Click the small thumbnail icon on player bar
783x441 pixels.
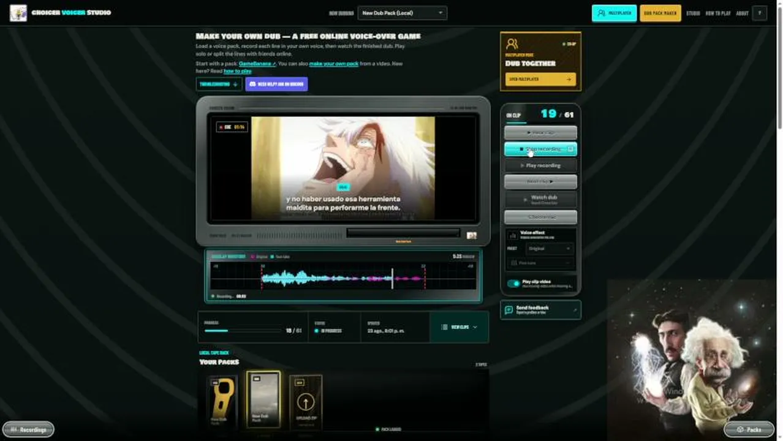472,235
